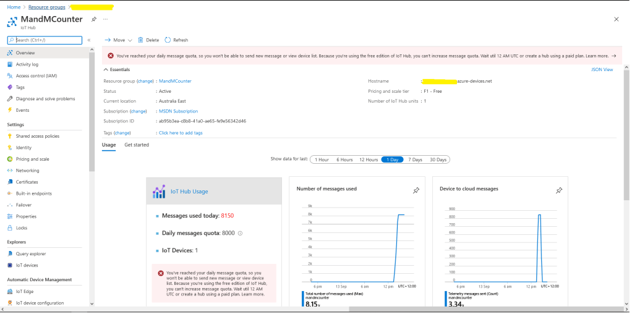Open Daily messages quota info icon
The height and width of the screenshot is (314, 632).
[240, 233]
